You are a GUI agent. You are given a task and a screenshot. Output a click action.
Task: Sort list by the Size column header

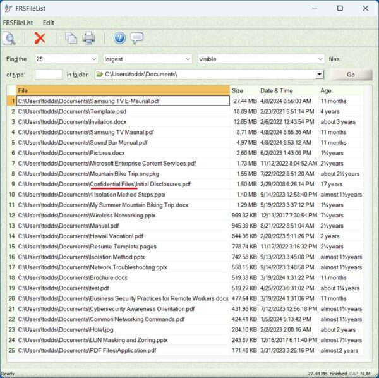[x=238, y=90]
